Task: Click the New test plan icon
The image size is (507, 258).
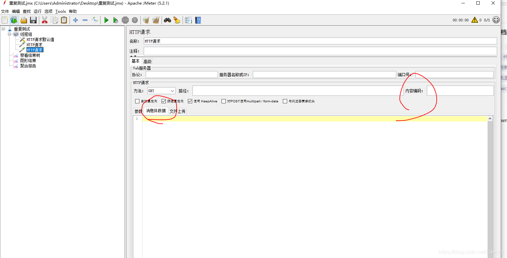Action: (5, 20)
